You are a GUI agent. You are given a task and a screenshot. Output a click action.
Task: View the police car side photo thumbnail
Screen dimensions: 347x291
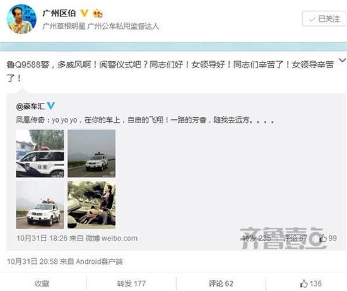(40, 153)
